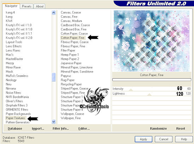
Task: Open the Lens Flares category
Action: click(x=13, y=50)
